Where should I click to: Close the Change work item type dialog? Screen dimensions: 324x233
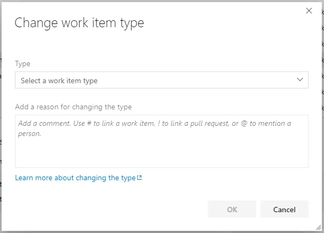pos(309,11)
